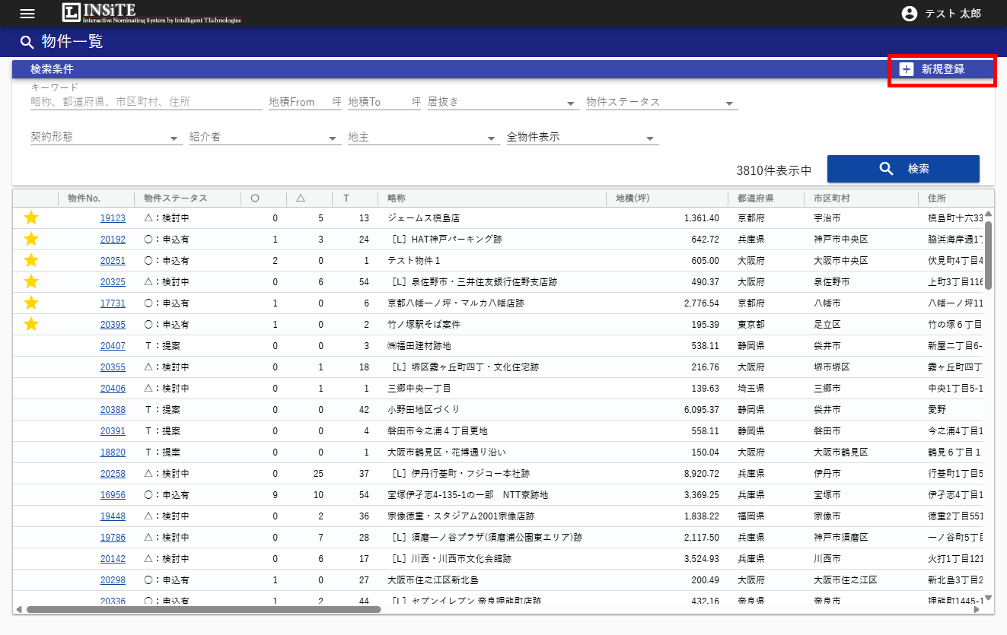The image size is (1007, 635).
Task: Click the user profile icon for テスト 太郎
Action: coord(910,13)
